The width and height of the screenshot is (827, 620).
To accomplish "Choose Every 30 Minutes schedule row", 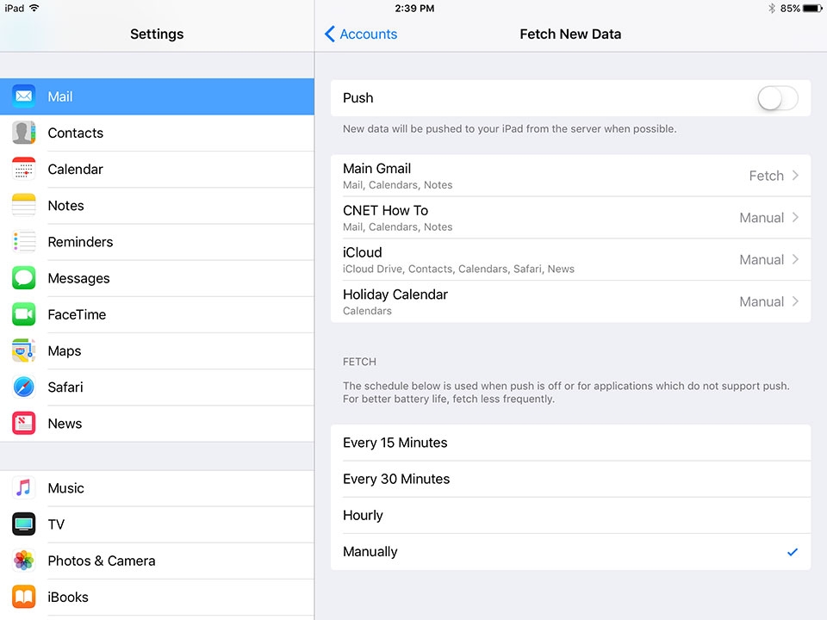I will pyautogui.click(x=570, y=479).
